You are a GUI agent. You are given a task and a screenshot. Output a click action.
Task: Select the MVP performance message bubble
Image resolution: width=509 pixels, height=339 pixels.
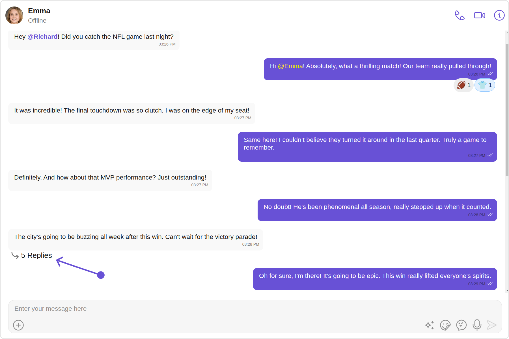(x=110, y=180)
